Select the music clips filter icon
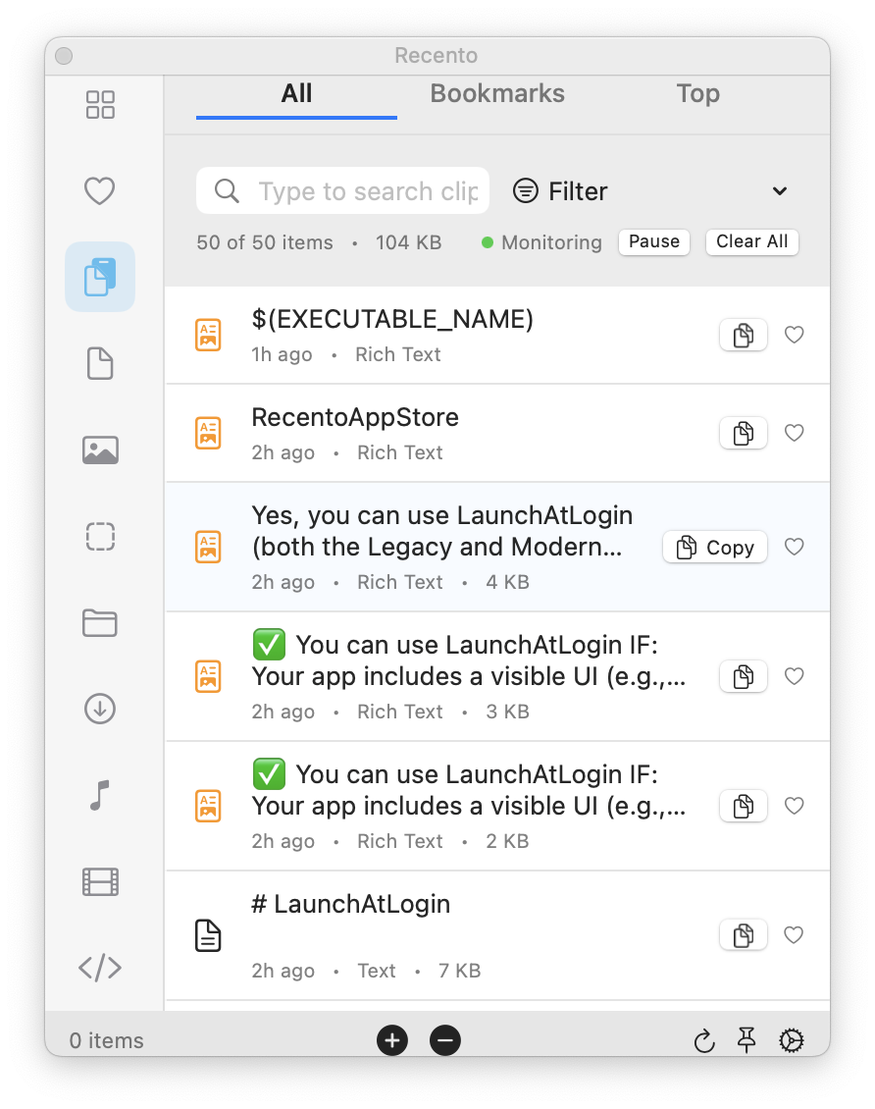The height and width of the screenshot is (1109, 875). 99,795
